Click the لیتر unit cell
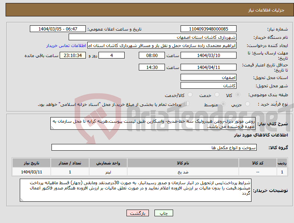294x223 pixels. pos(108,172)
